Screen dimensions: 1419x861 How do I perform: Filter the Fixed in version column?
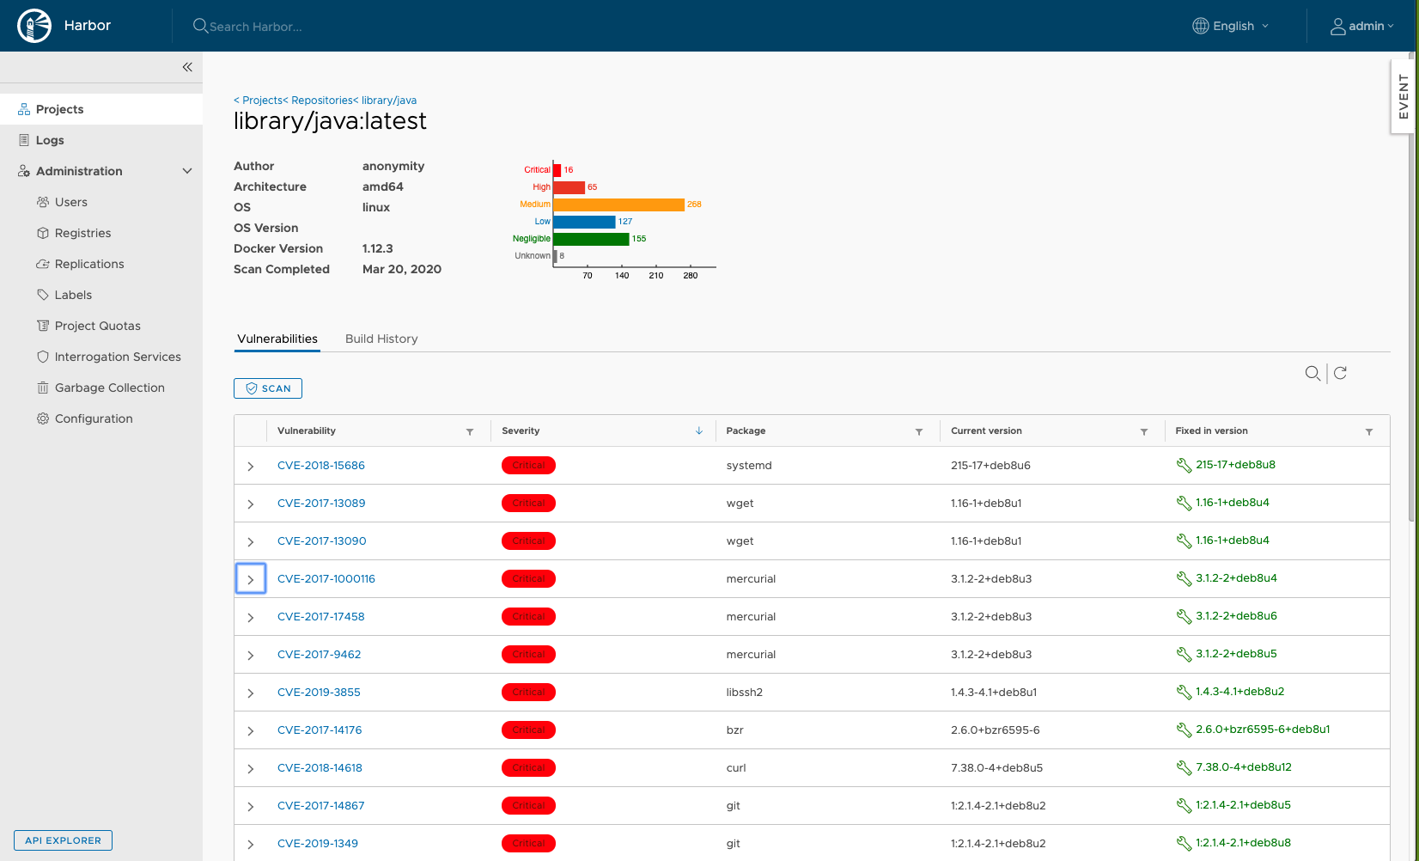click(x=1368, y=431)
